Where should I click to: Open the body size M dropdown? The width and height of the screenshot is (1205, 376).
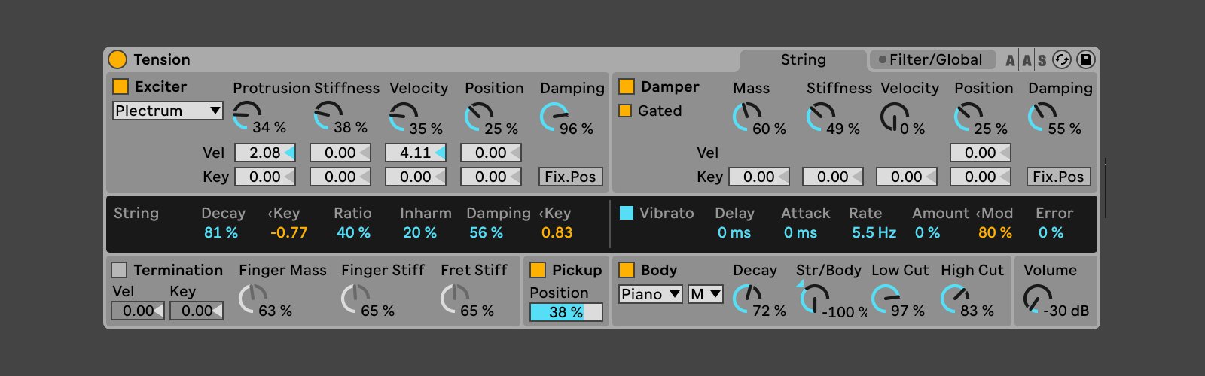[706, 294]
